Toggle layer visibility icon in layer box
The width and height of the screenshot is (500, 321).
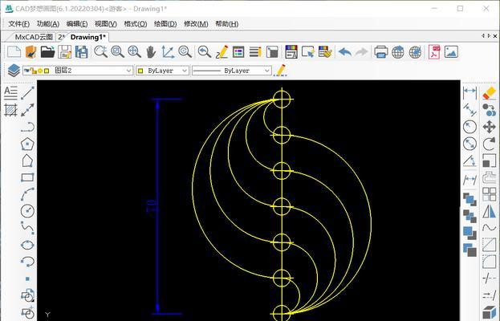[26, 71]
